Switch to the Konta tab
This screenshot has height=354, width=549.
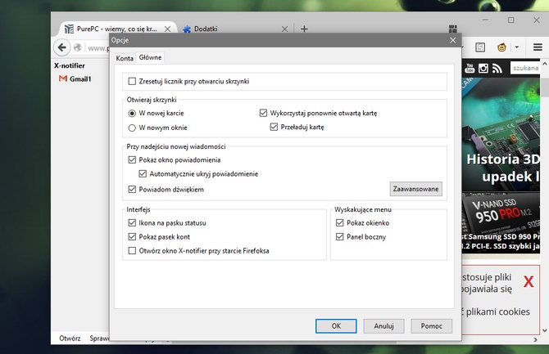[x=125, y=58]
